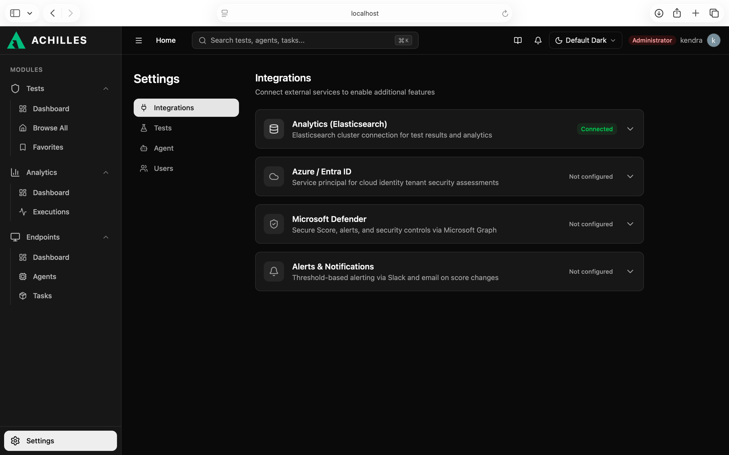This screenshot has height=455, width=729.
Task: Collapse the Analytics module section
Action: [x=106, y=173]
